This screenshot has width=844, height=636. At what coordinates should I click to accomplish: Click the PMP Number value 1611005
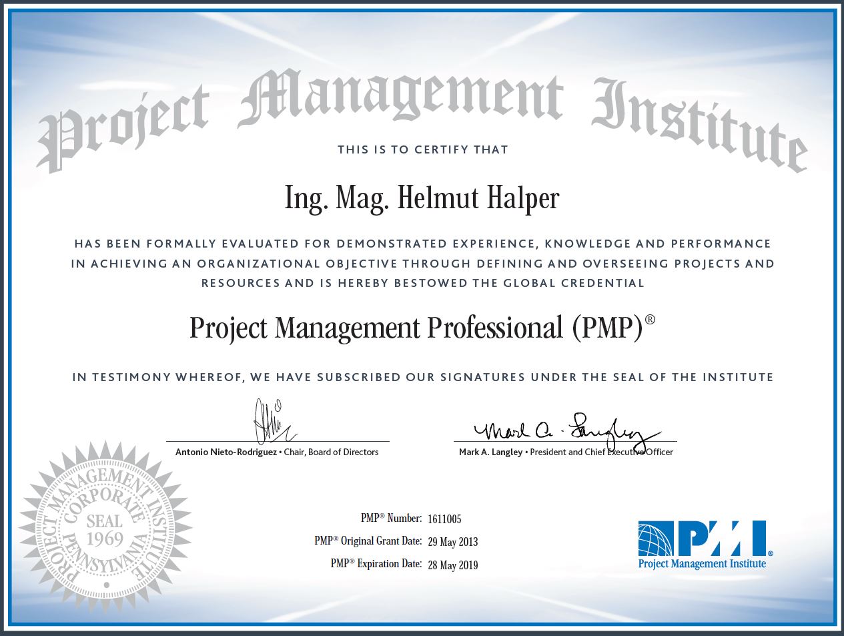(444, 519)
